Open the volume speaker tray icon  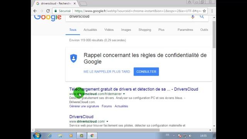click(x=190, y=136)
